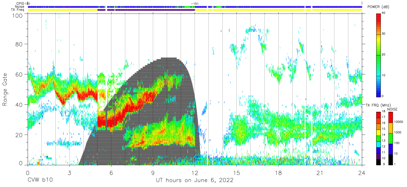Viewport: 407px width, 187px height.
Task: Click the 'TX FRQ (MHz)' legend title
Action: (x=379, y=105)
